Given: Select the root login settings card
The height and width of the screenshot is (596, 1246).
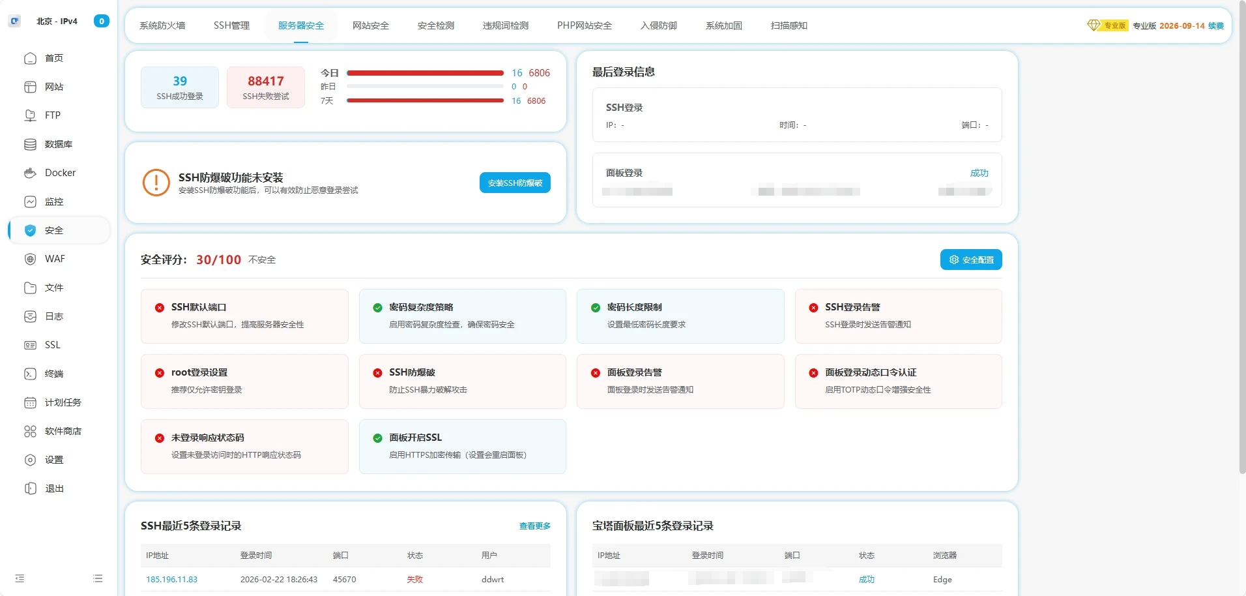Looking at the screenshot, I should [244, 381].
